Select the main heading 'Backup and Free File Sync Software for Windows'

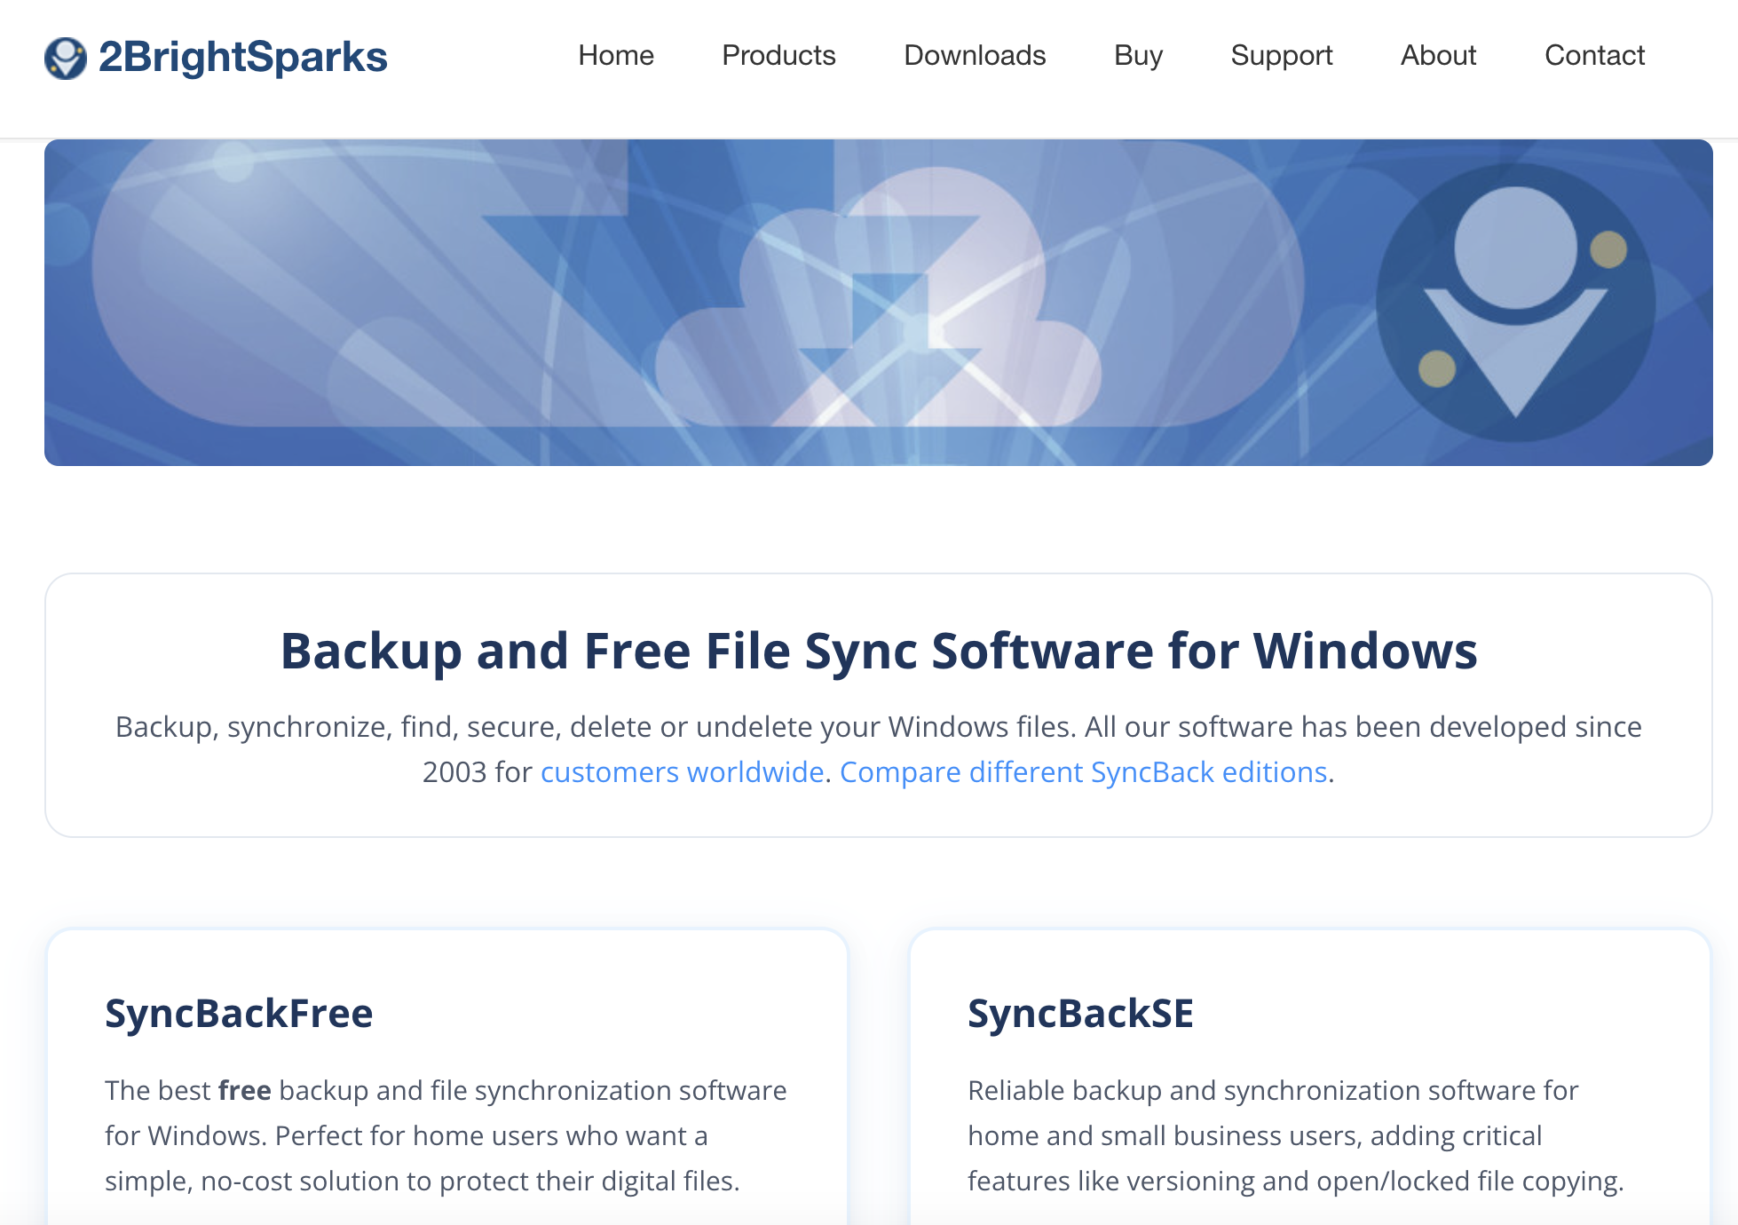pyautogui.click(x=879, y=651)
